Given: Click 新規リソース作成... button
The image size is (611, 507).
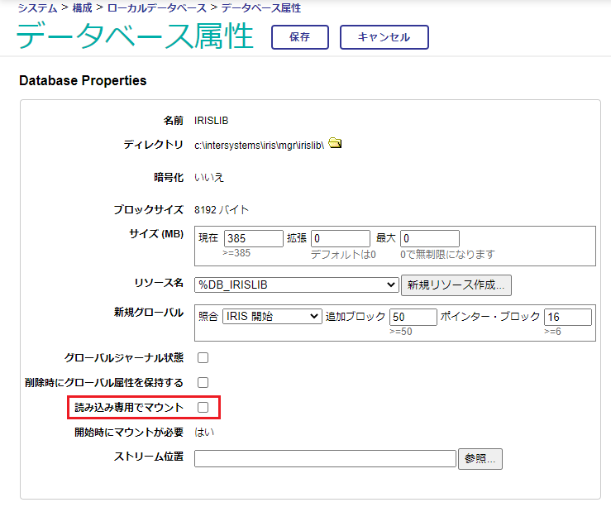Looking at the screenshot, I should click(456, 285).
